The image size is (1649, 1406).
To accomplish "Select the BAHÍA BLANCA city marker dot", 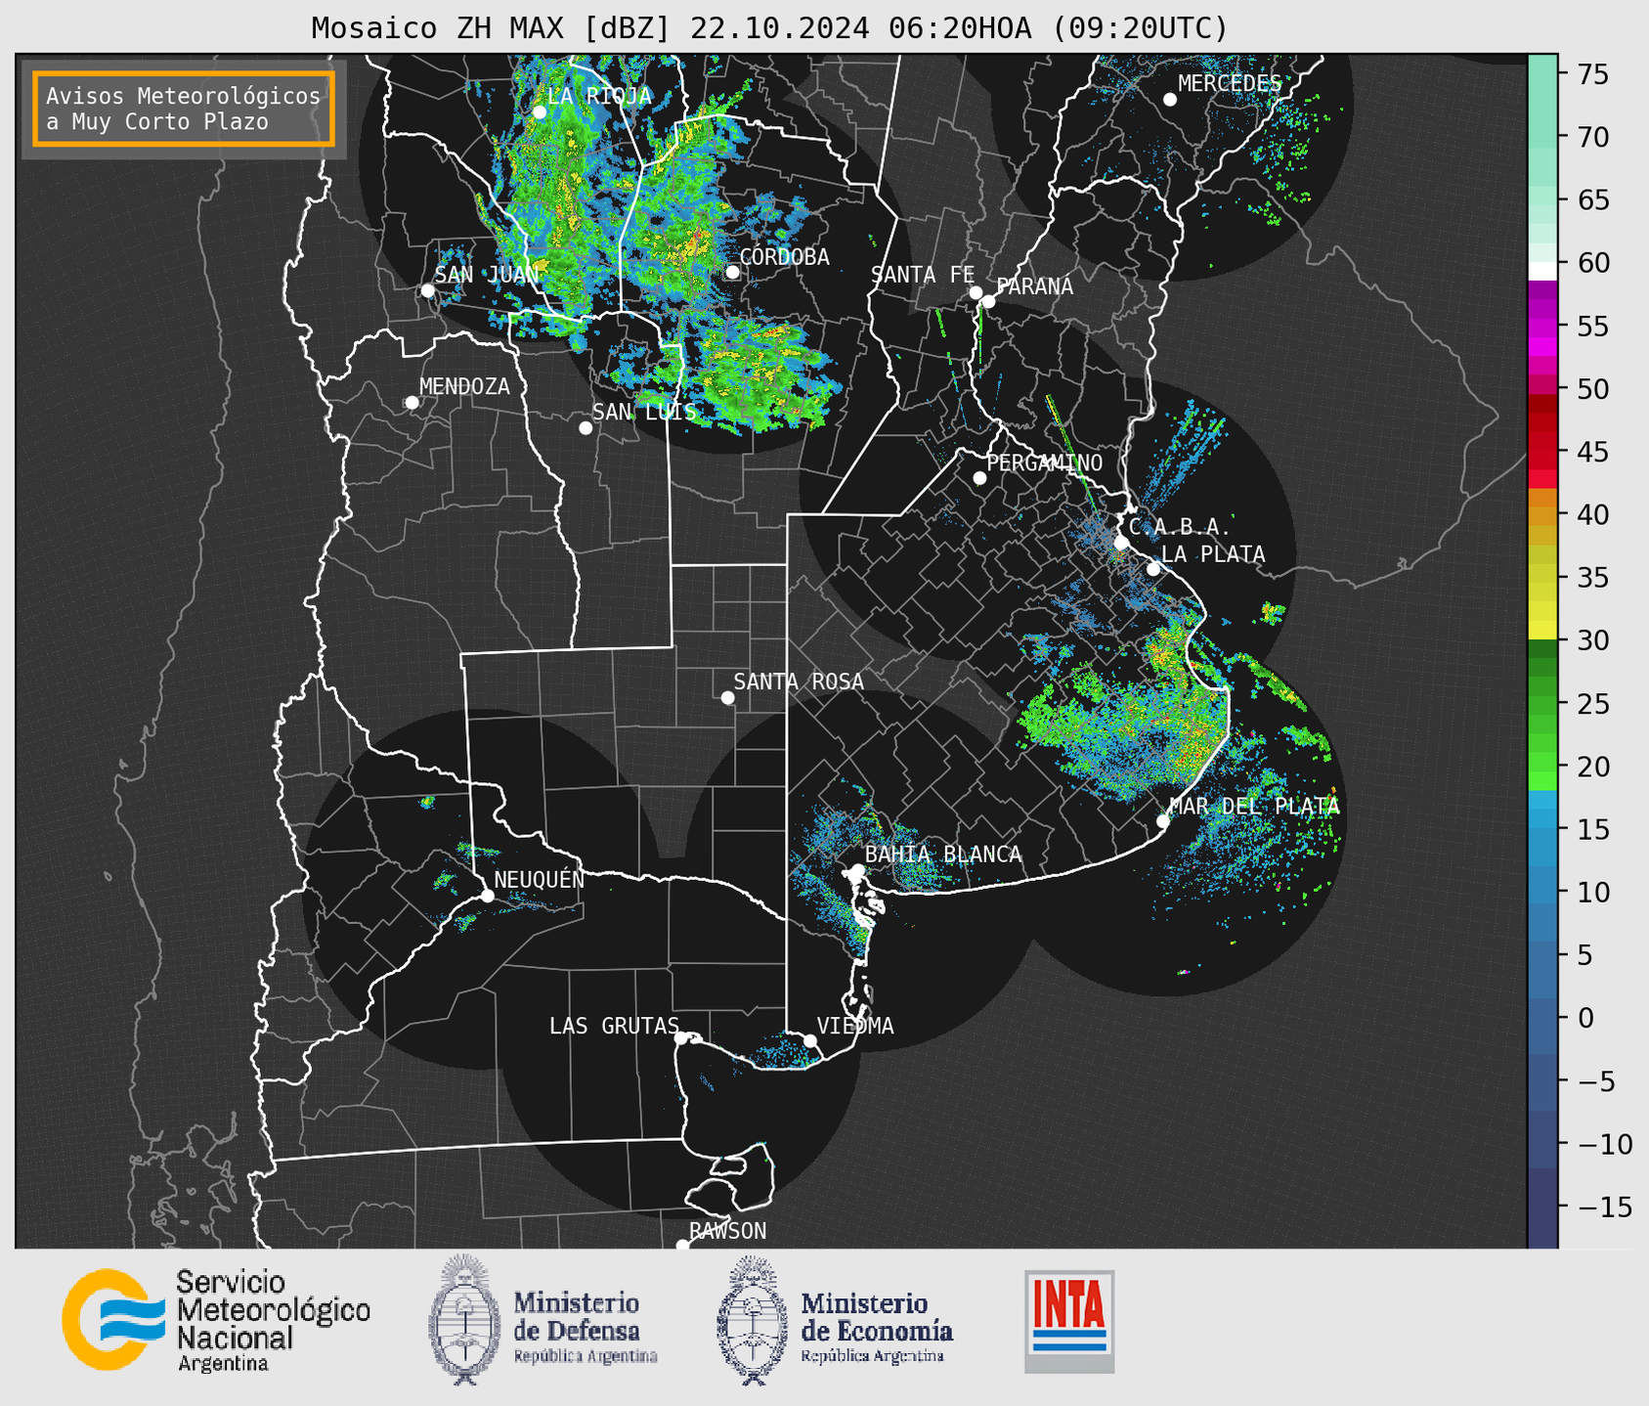I will [x=857, y=870].
